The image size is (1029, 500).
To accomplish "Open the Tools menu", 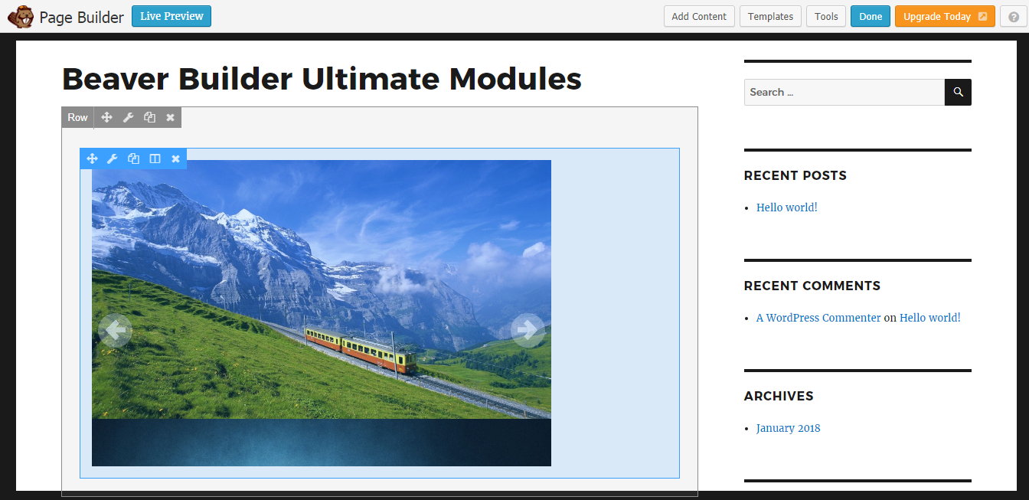I will [x=826, y=16].
